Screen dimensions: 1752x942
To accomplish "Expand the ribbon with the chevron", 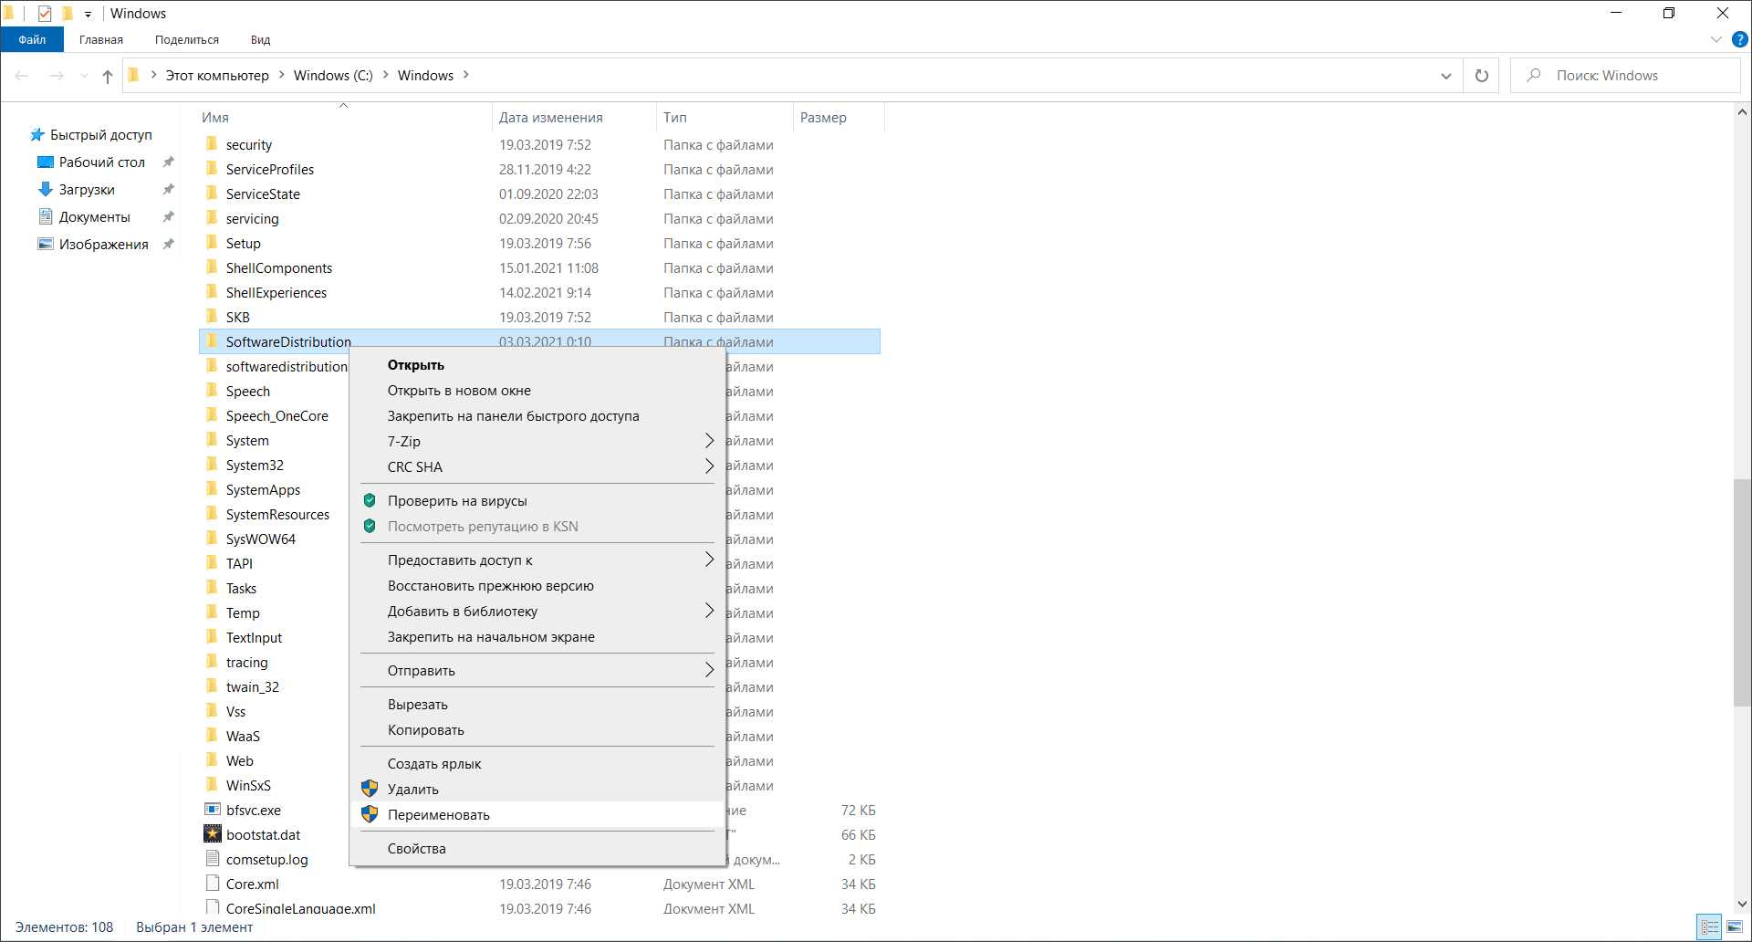I will [1715, 40].
